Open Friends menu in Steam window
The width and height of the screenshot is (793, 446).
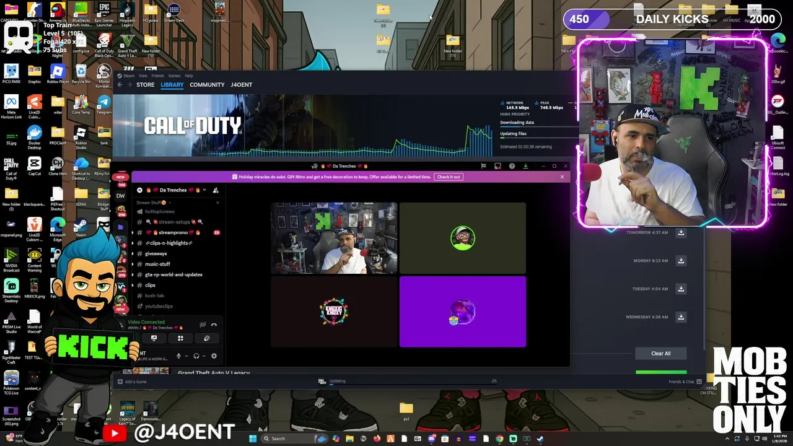point(158,76)
